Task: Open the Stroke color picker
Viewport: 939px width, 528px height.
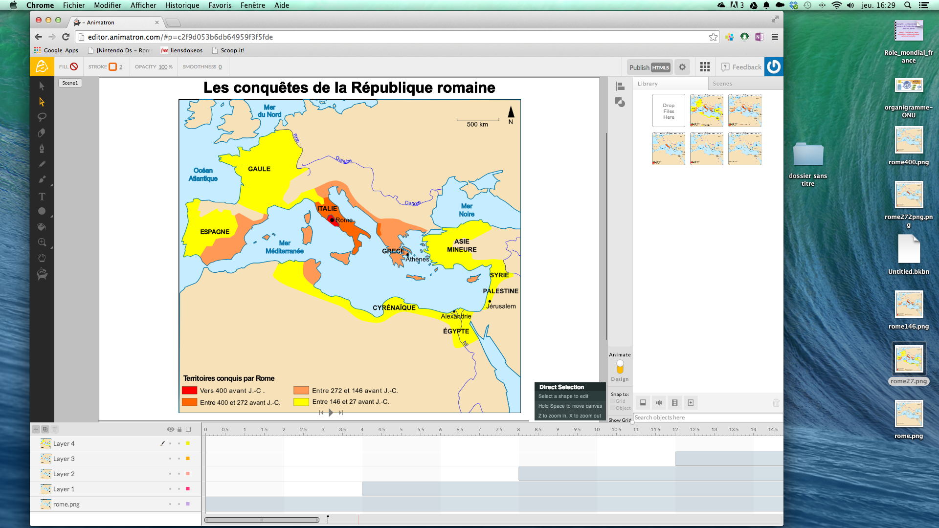Action: (113, 66)
